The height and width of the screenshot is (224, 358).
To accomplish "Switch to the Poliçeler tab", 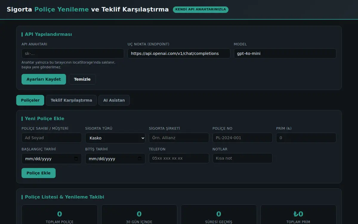I will tap(30, 100).
